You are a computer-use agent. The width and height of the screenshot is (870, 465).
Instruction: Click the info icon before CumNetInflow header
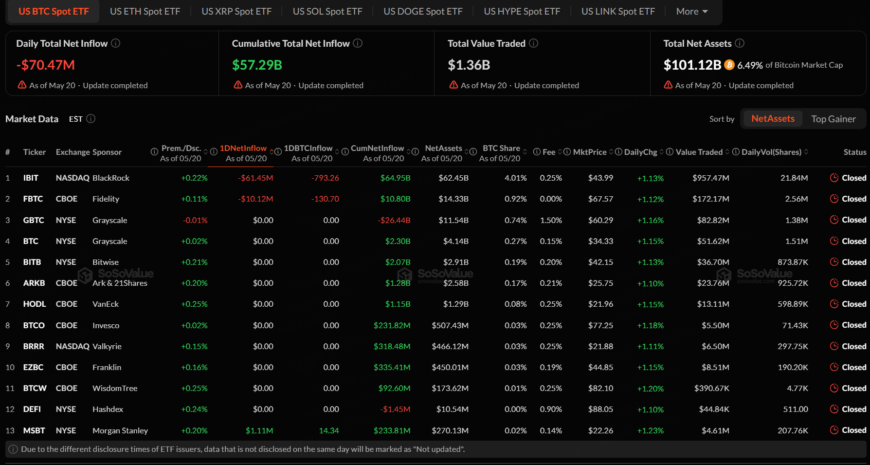coord(345,152)
